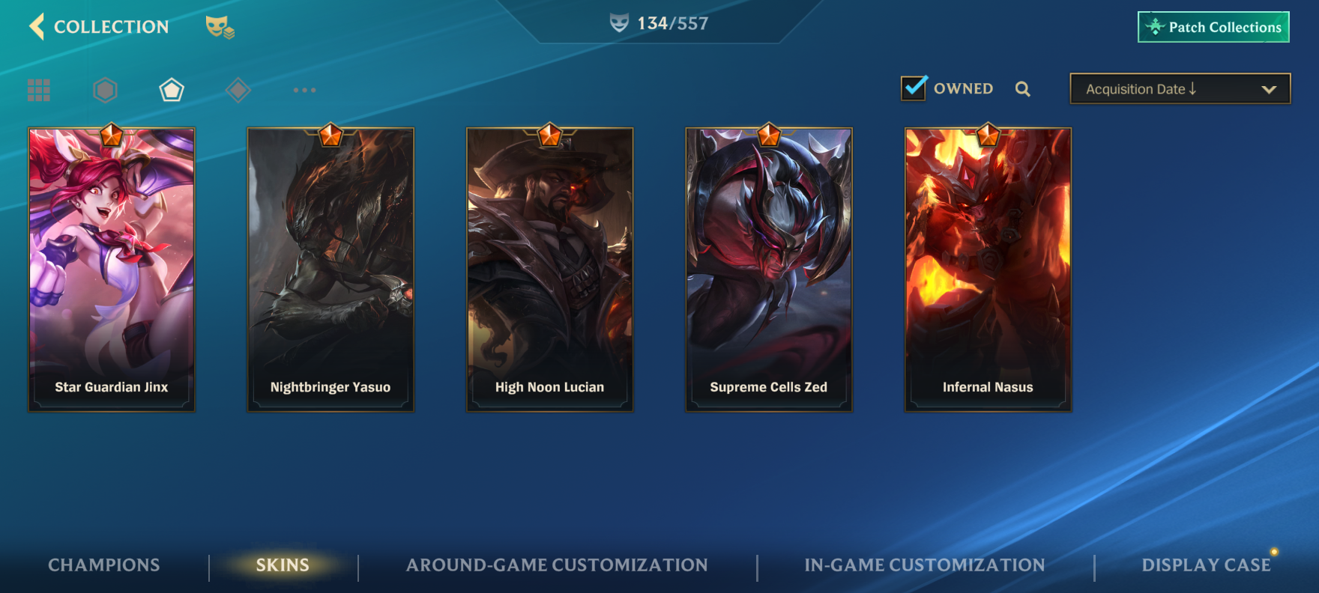Open skin search magnifier icon
This screenshot has width=1319, height=593.
1022,89
